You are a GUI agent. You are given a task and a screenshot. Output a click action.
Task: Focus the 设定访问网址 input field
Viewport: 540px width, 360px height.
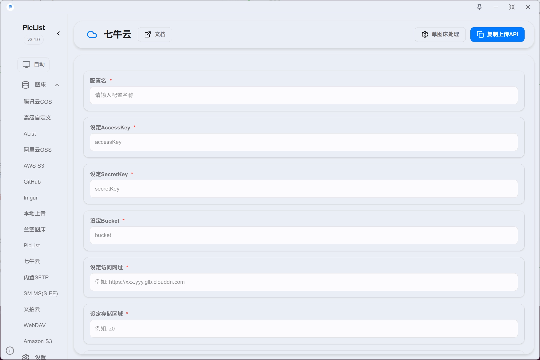coord(304,282)
